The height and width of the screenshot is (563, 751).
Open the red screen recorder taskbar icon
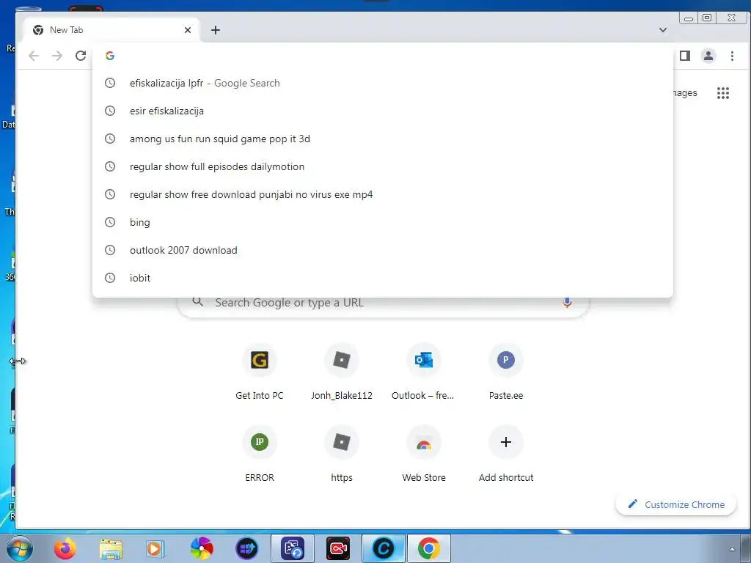click(x=338, y=548)
